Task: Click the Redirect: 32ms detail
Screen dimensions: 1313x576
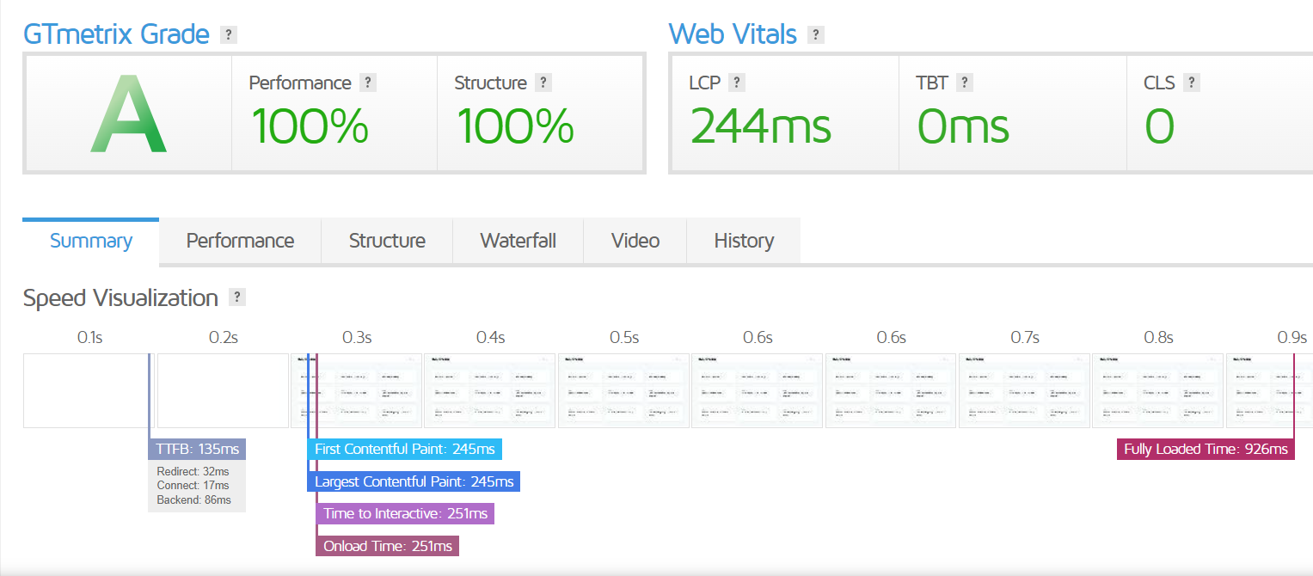Action: 193,472
